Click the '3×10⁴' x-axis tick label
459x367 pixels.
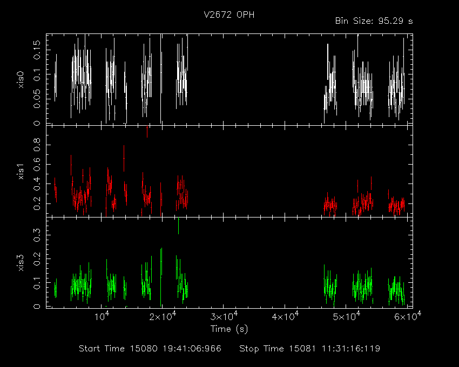coord(224,316)
